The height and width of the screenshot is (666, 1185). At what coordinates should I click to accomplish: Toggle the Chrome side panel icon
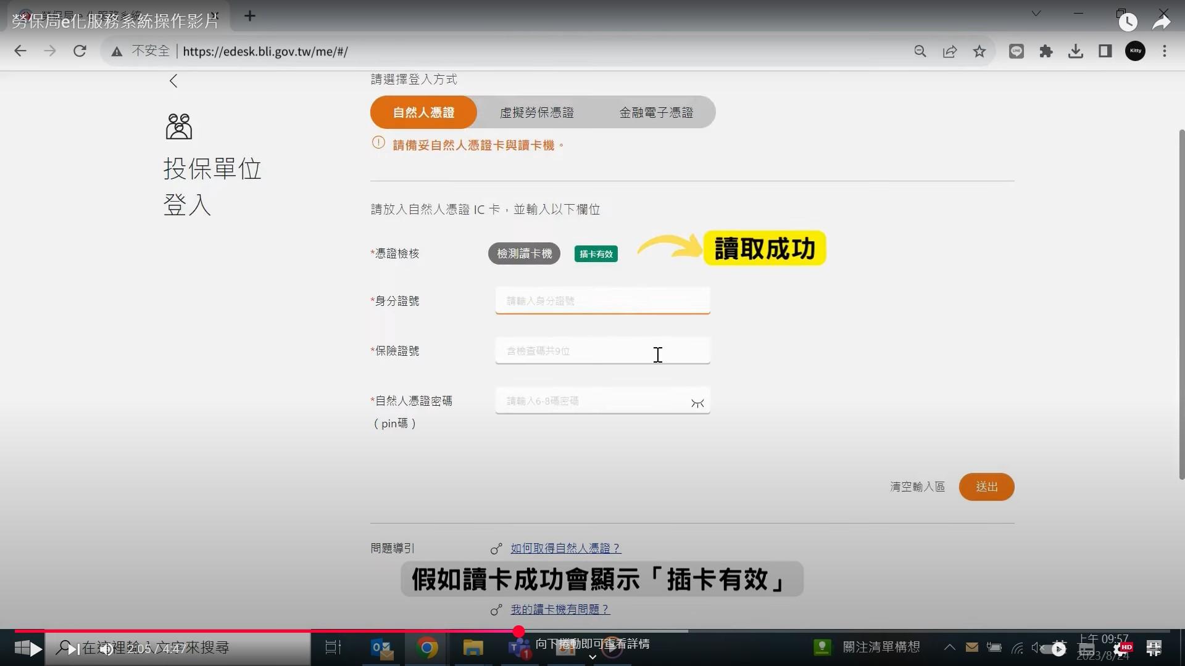point(1105,51)
